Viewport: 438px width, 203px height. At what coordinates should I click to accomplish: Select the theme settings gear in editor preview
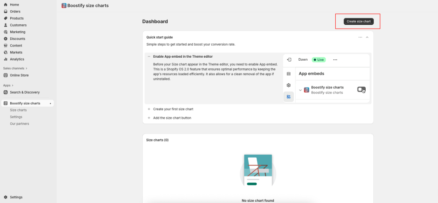[x=289, y=85]
